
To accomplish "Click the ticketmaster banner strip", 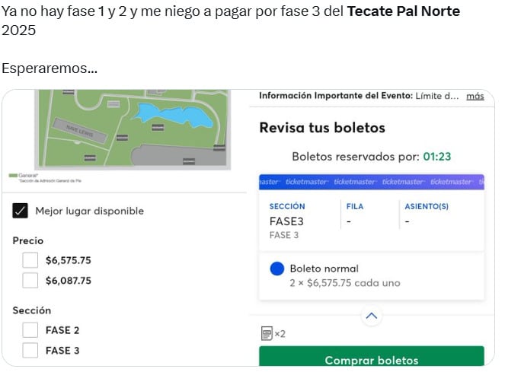I will [371, 182].
